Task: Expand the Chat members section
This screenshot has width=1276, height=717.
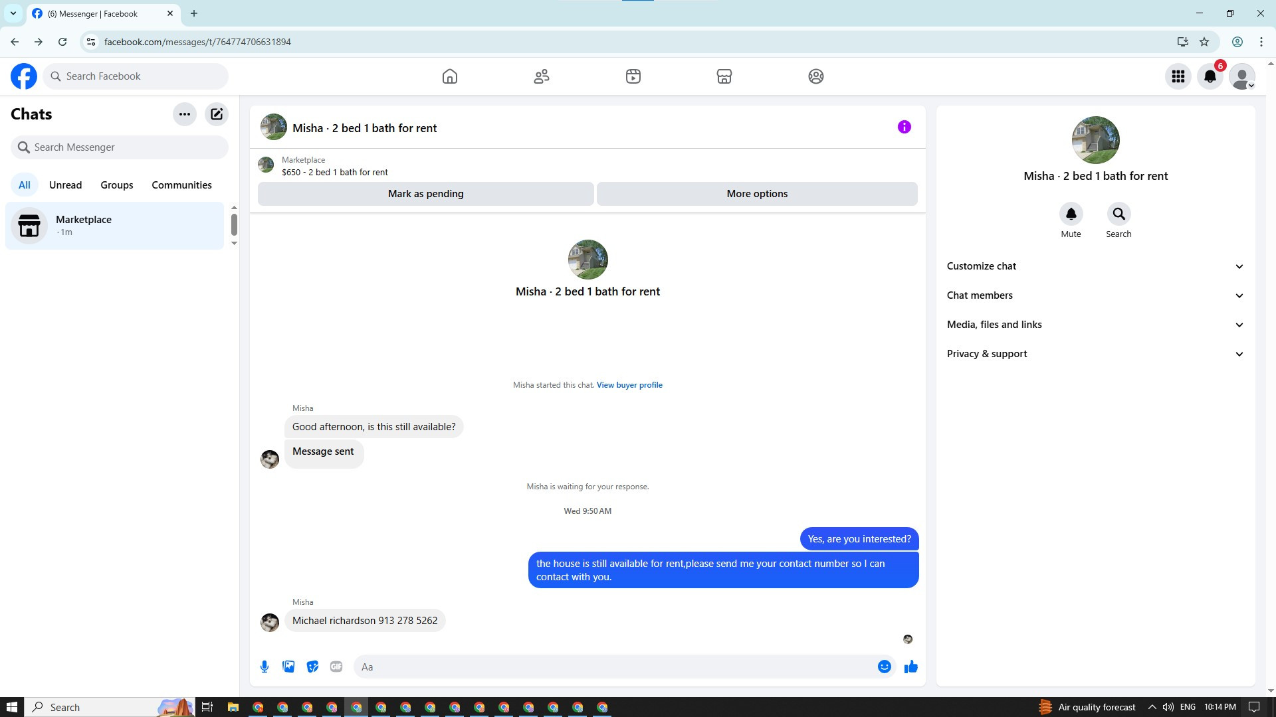Action: 1095,295
